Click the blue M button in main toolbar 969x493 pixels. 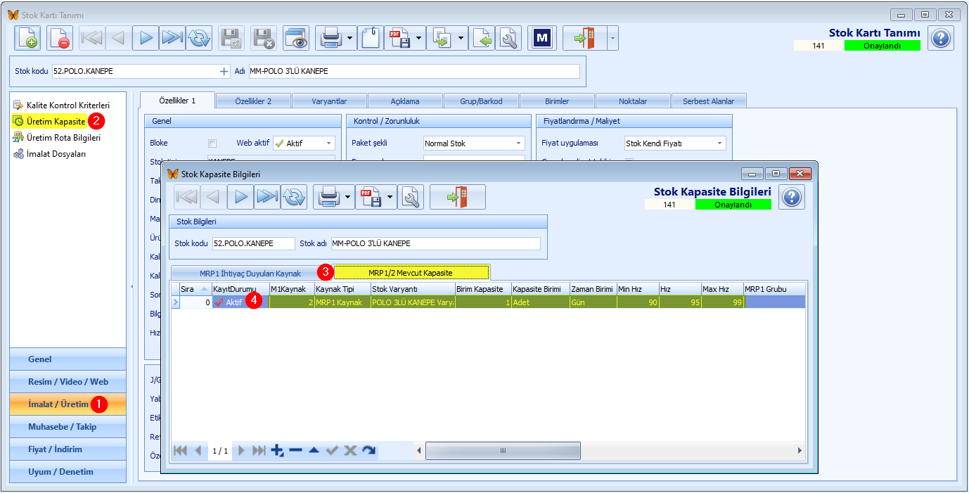point(542,38)
